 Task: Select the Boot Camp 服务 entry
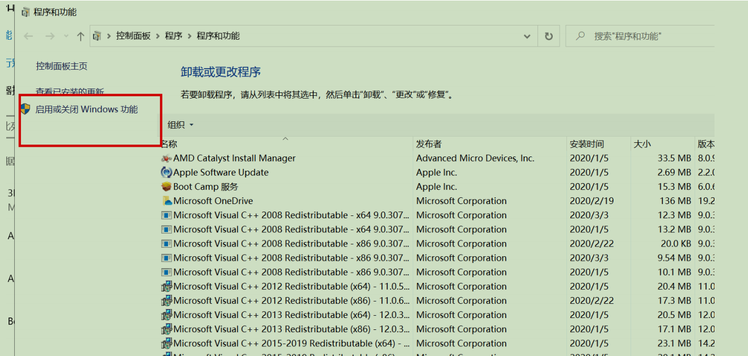pyautogui.click(x=205, y=187)
